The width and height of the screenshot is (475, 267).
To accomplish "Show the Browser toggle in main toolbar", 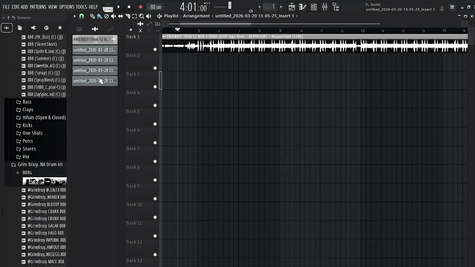I will 336,7.
